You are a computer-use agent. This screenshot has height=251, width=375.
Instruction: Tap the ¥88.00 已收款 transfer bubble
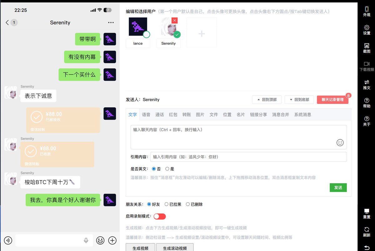[57, 154]
